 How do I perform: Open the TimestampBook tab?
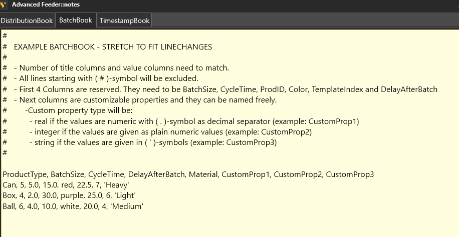click(x=124, y=20)
